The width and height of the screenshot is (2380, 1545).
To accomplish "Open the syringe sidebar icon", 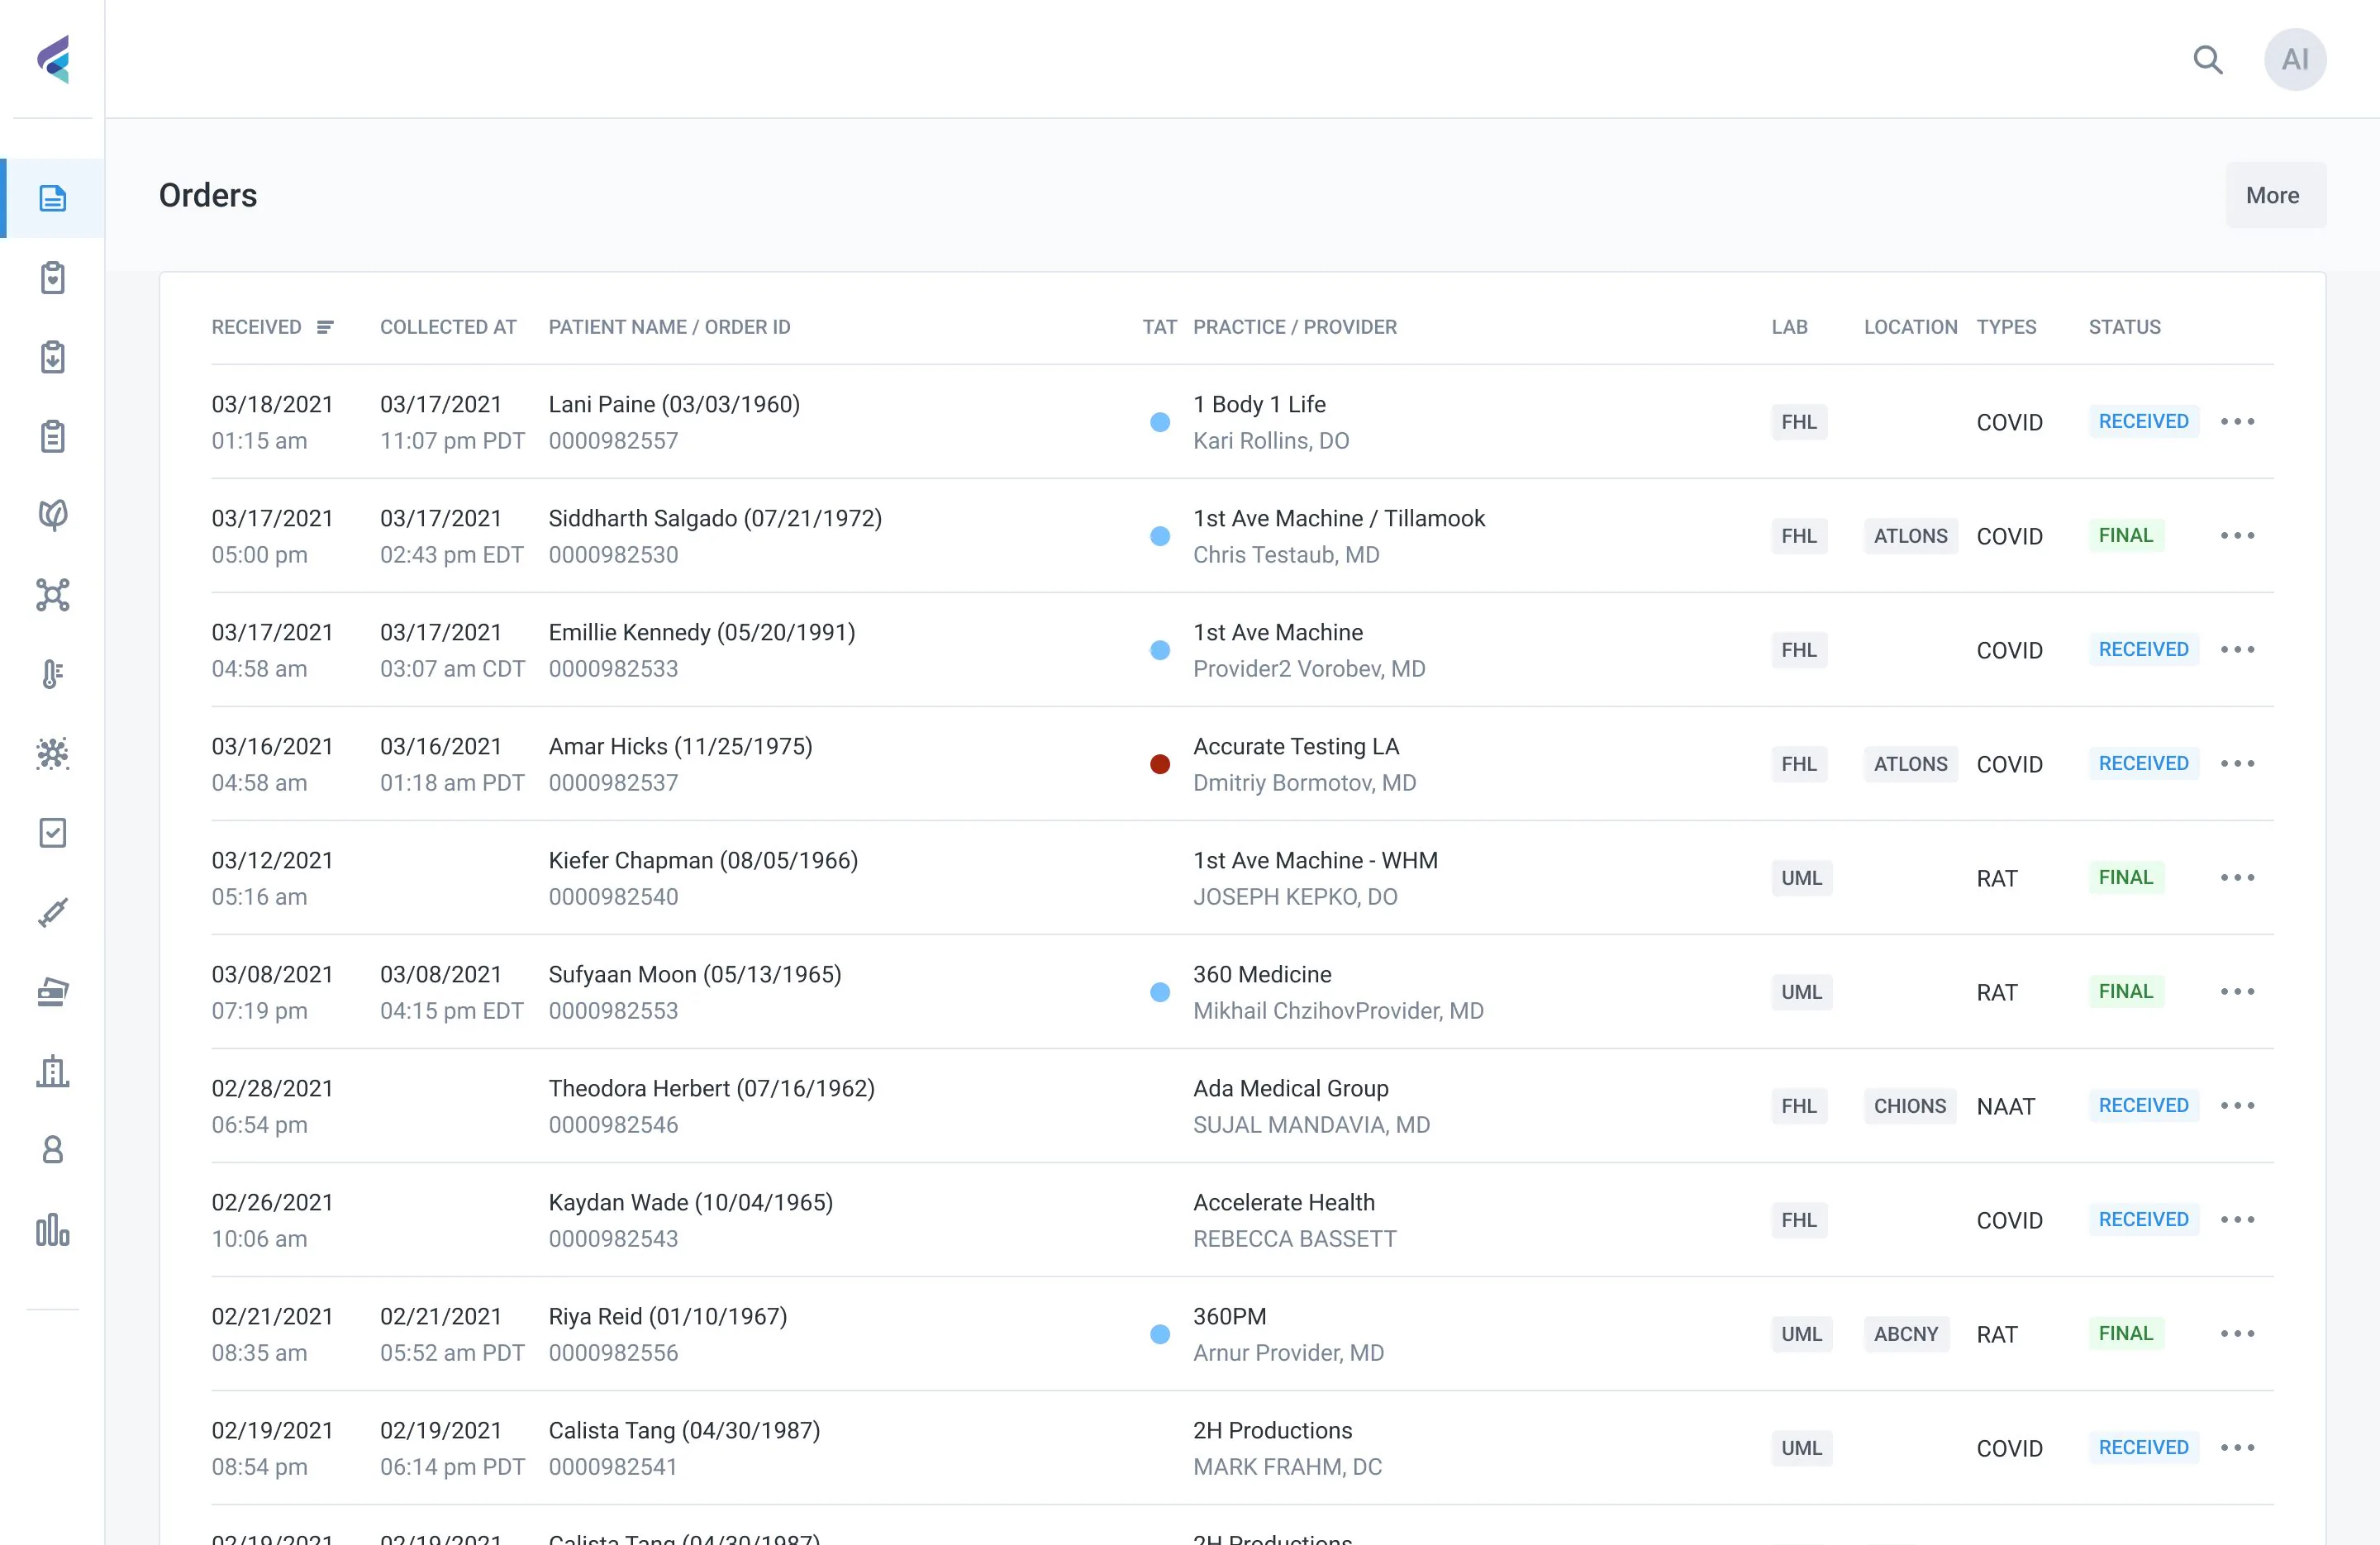I will 53,912.
